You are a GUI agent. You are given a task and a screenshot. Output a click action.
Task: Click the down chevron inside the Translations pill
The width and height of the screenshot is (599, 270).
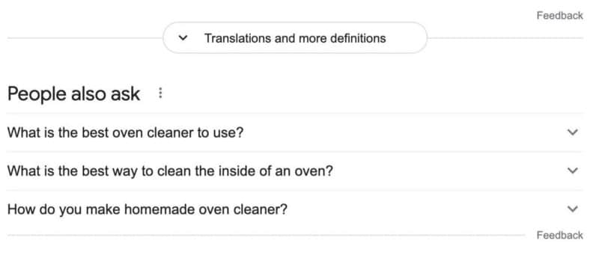pyautogui.click(x=183, y=37)
